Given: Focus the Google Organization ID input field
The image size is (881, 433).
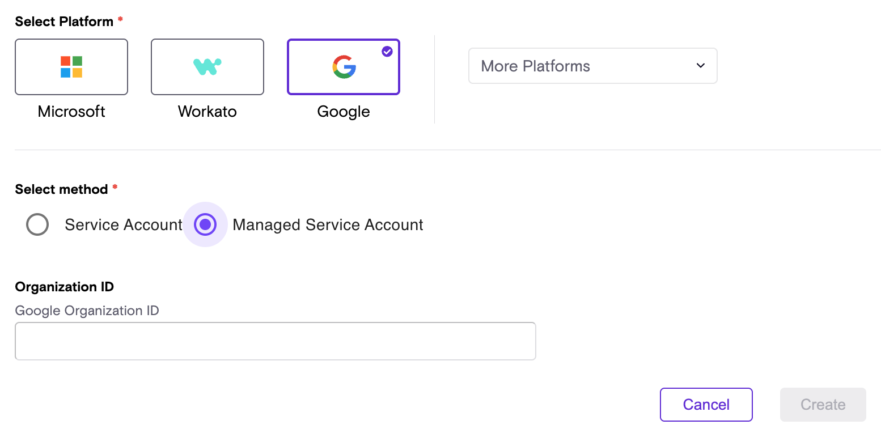Looking at the screenshot, I should [x=275, y=341].
